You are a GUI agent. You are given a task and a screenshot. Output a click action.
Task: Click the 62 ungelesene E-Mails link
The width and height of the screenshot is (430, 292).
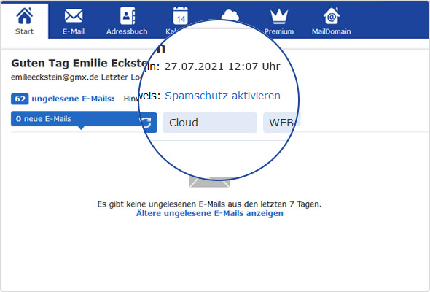pos(63,99)
